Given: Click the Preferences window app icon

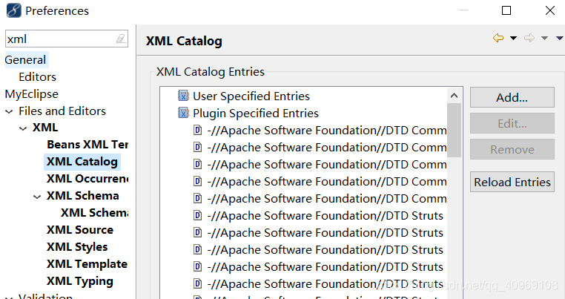Looking at the screenshot, I should tap(13, 10).
